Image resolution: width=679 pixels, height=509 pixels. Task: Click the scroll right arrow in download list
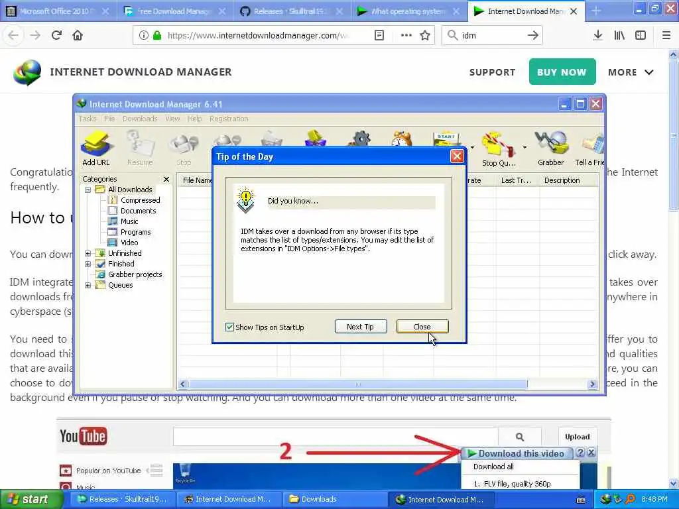click(x=592, y=384)
